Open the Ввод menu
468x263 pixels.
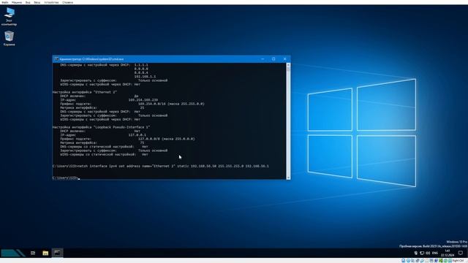37,2
